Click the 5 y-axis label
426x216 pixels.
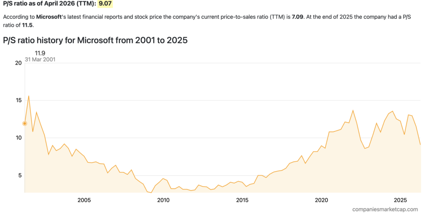pyautogui.click(x=19, y=175)
